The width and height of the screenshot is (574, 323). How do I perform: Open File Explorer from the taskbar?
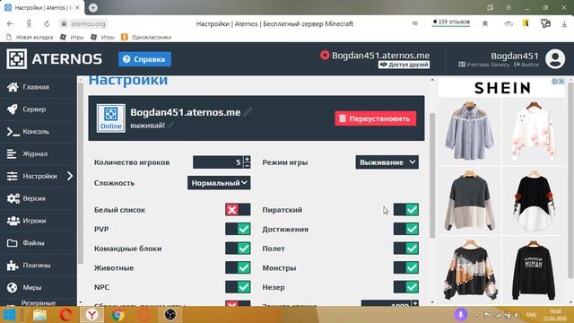[39, 315]
